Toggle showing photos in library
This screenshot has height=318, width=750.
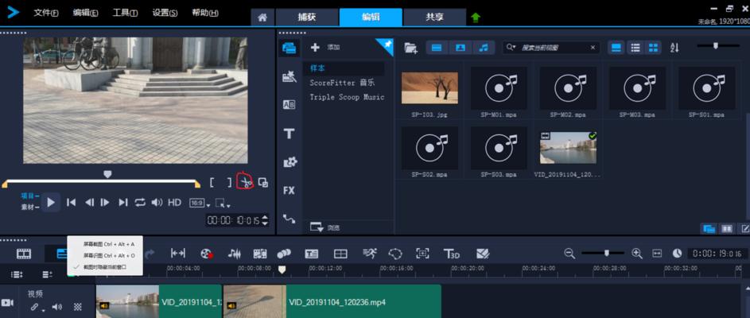click(x=460, y=48)
